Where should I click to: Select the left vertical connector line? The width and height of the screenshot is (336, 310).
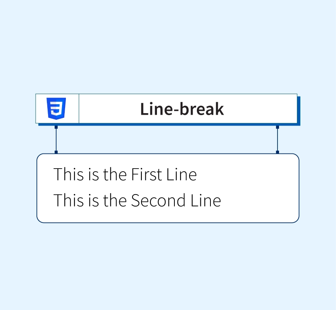tap(56, 139)
